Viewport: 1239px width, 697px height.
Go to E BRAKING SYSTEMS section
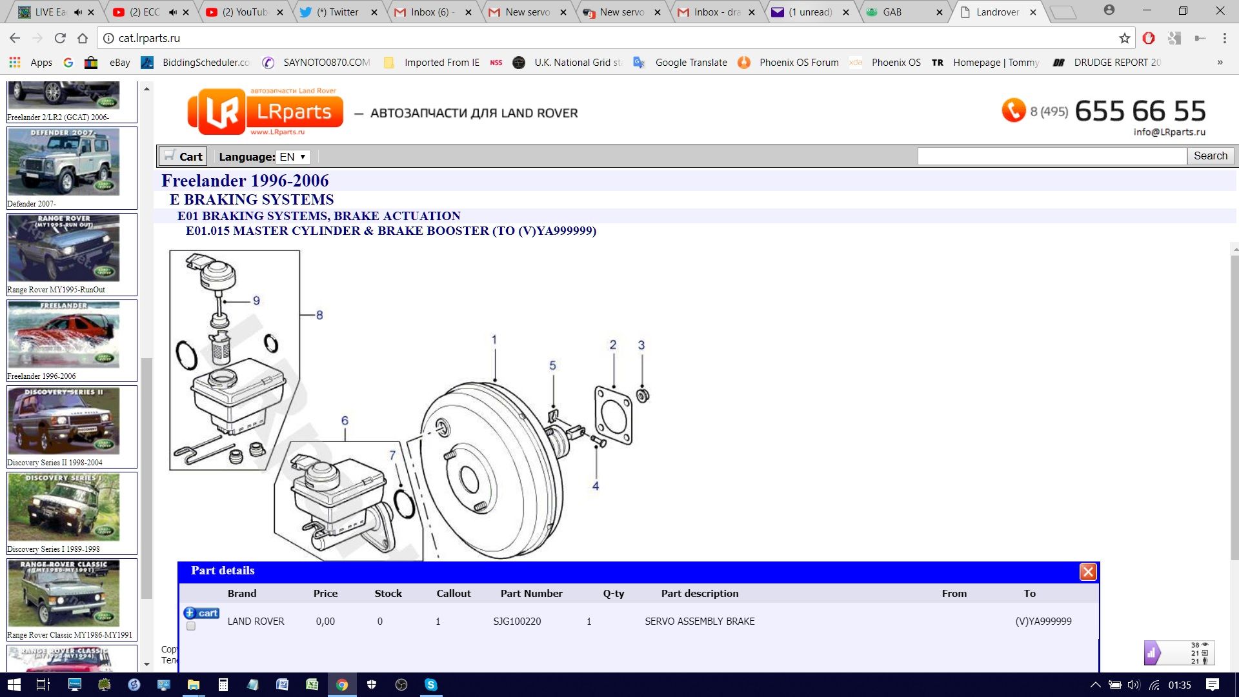pyautogui.click(x=252, y=199)
